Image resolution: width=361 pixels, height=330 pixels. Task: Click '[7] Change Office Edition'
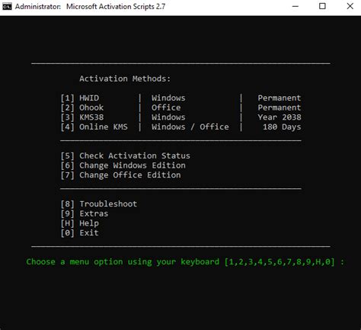click(x=120, y=175)
